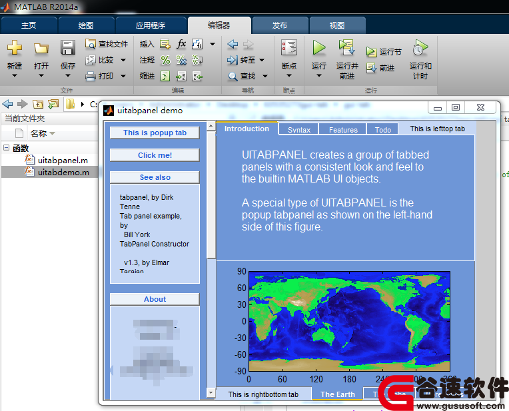
Task: Click the 'This is popup tab' button
Action: [155, 133]
